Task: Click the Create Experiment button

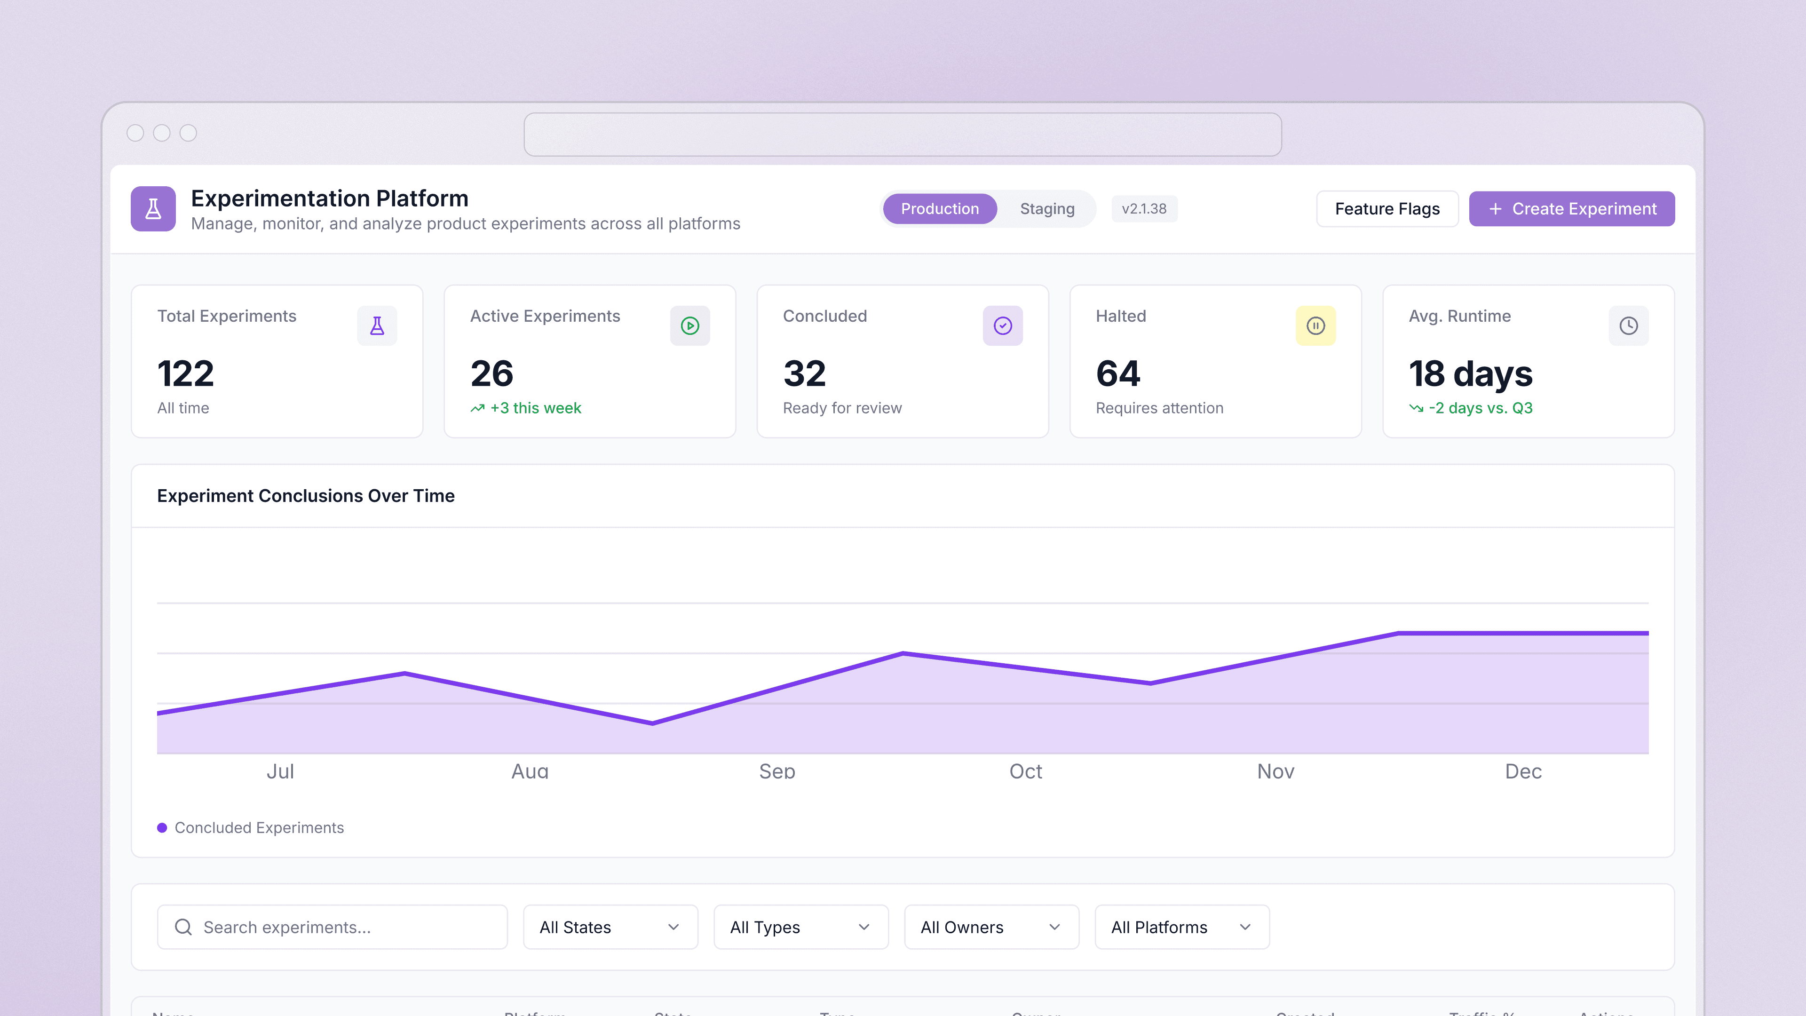Action: [x=1572, y=209]
